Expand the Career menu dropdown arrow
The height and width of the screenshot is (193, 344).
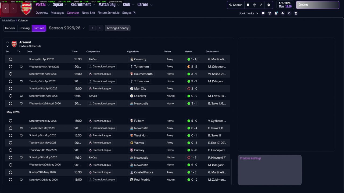tap(151, 5)
